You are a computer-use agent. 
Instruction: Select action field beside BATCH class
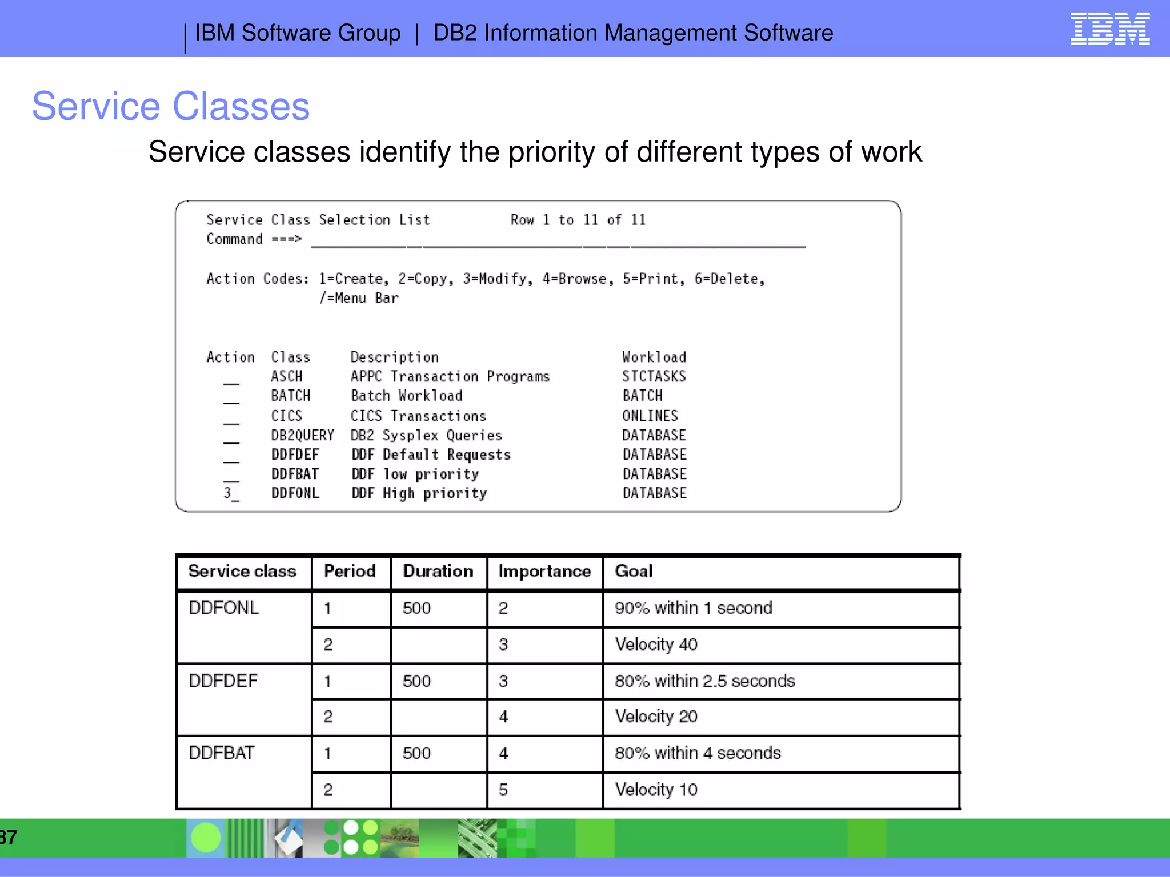231,397
